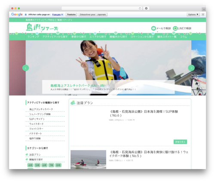Click 海上アスレチックパーク sidebar link

point(41,109)
